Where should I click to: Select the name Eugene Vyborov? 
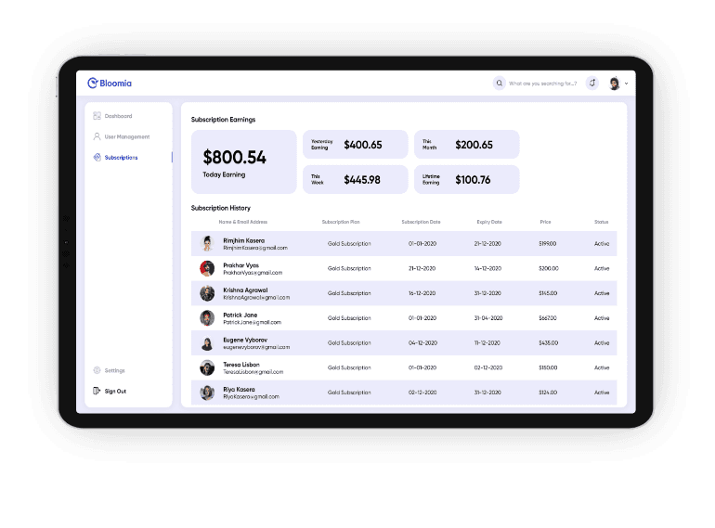click(x=245, y=340)
